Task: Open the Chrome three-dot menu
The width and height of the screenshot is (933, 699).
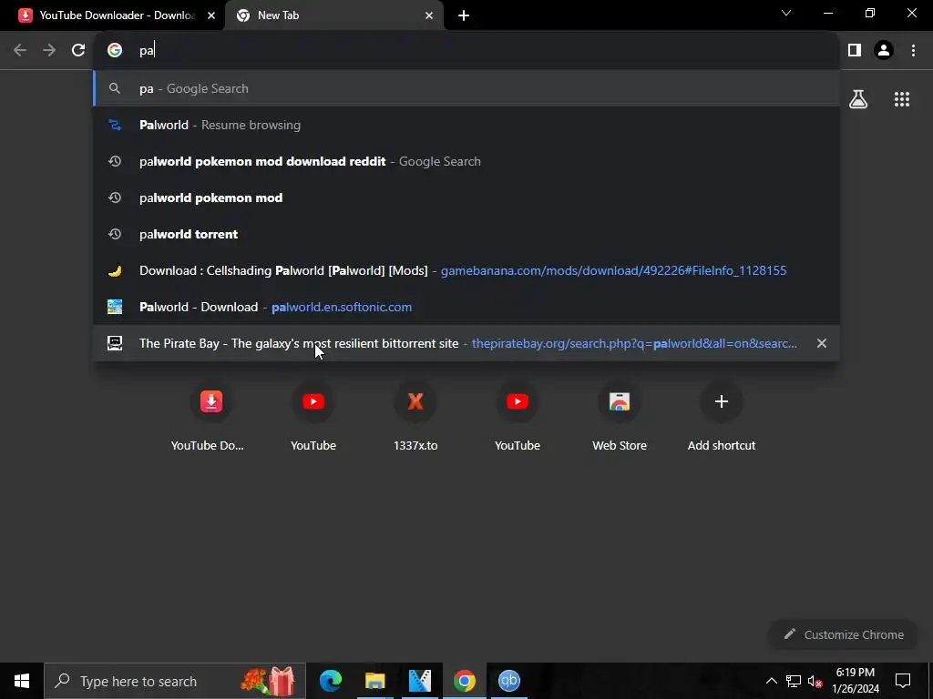Action: click(913, 50)
